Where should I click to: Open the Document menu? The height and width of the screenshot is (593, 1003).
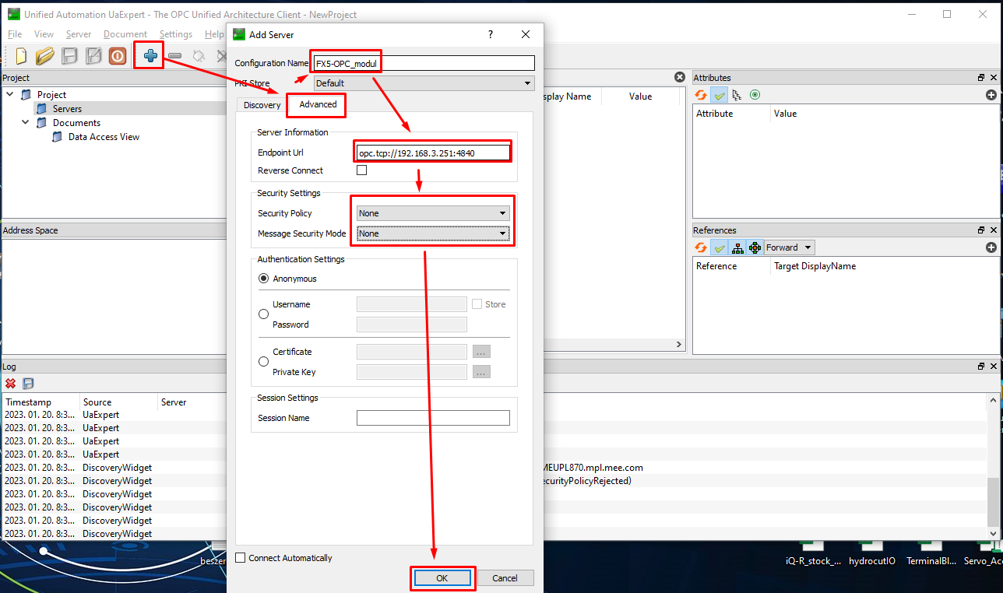pos(125,34)
